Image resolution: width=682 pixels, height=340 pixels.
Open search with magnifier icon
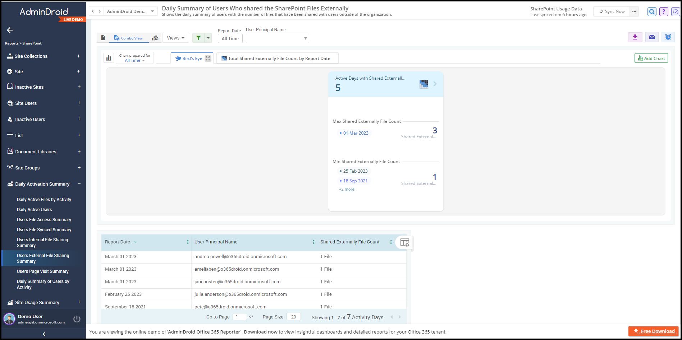click(652, 11)
